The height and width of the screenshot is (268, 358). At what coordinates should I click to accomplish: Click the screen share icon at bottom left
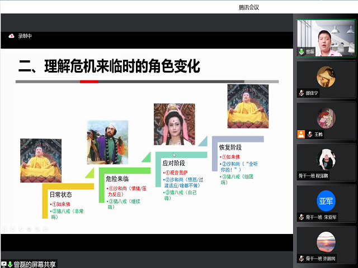coord(4,264)
